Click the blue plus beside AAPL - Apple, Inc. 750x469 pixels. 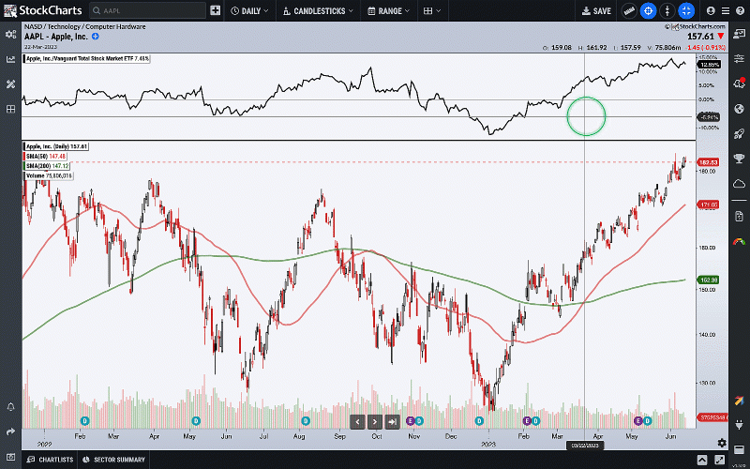(96, 36)
